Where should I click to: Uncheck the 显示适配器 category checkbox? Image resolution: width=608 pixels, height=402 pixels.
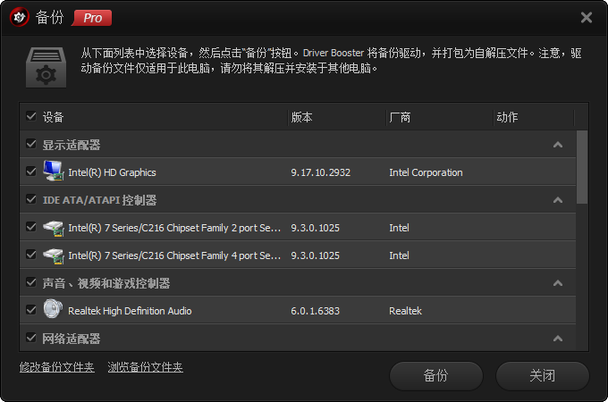tap(31, 144)
